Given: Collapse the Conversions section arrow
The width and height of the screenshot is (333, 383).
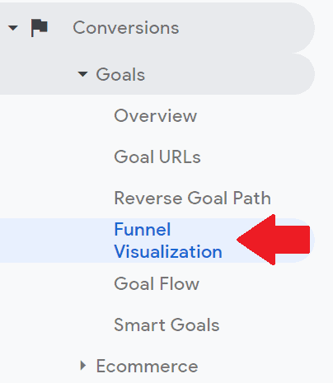Looking at the screenshot, I should click(x=13, y=28).
